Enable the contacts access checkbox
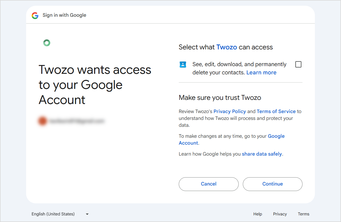 coord(298,64)
